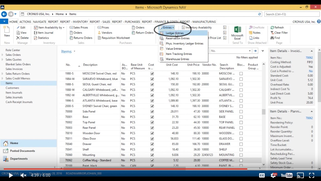This screenshot has height=181, width=321.
Task: Click the Vendors icon
Action: [99, 33]
